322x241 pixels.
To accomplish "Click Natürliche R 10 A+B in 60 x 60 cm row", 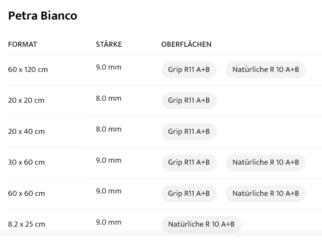I will point(266,193).
